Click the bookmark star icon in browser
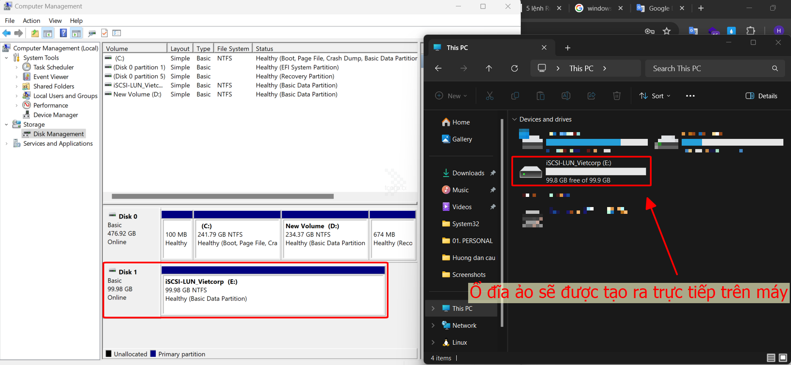The width and height of the screenshot is (791, 365). click(x=666, y=31)
